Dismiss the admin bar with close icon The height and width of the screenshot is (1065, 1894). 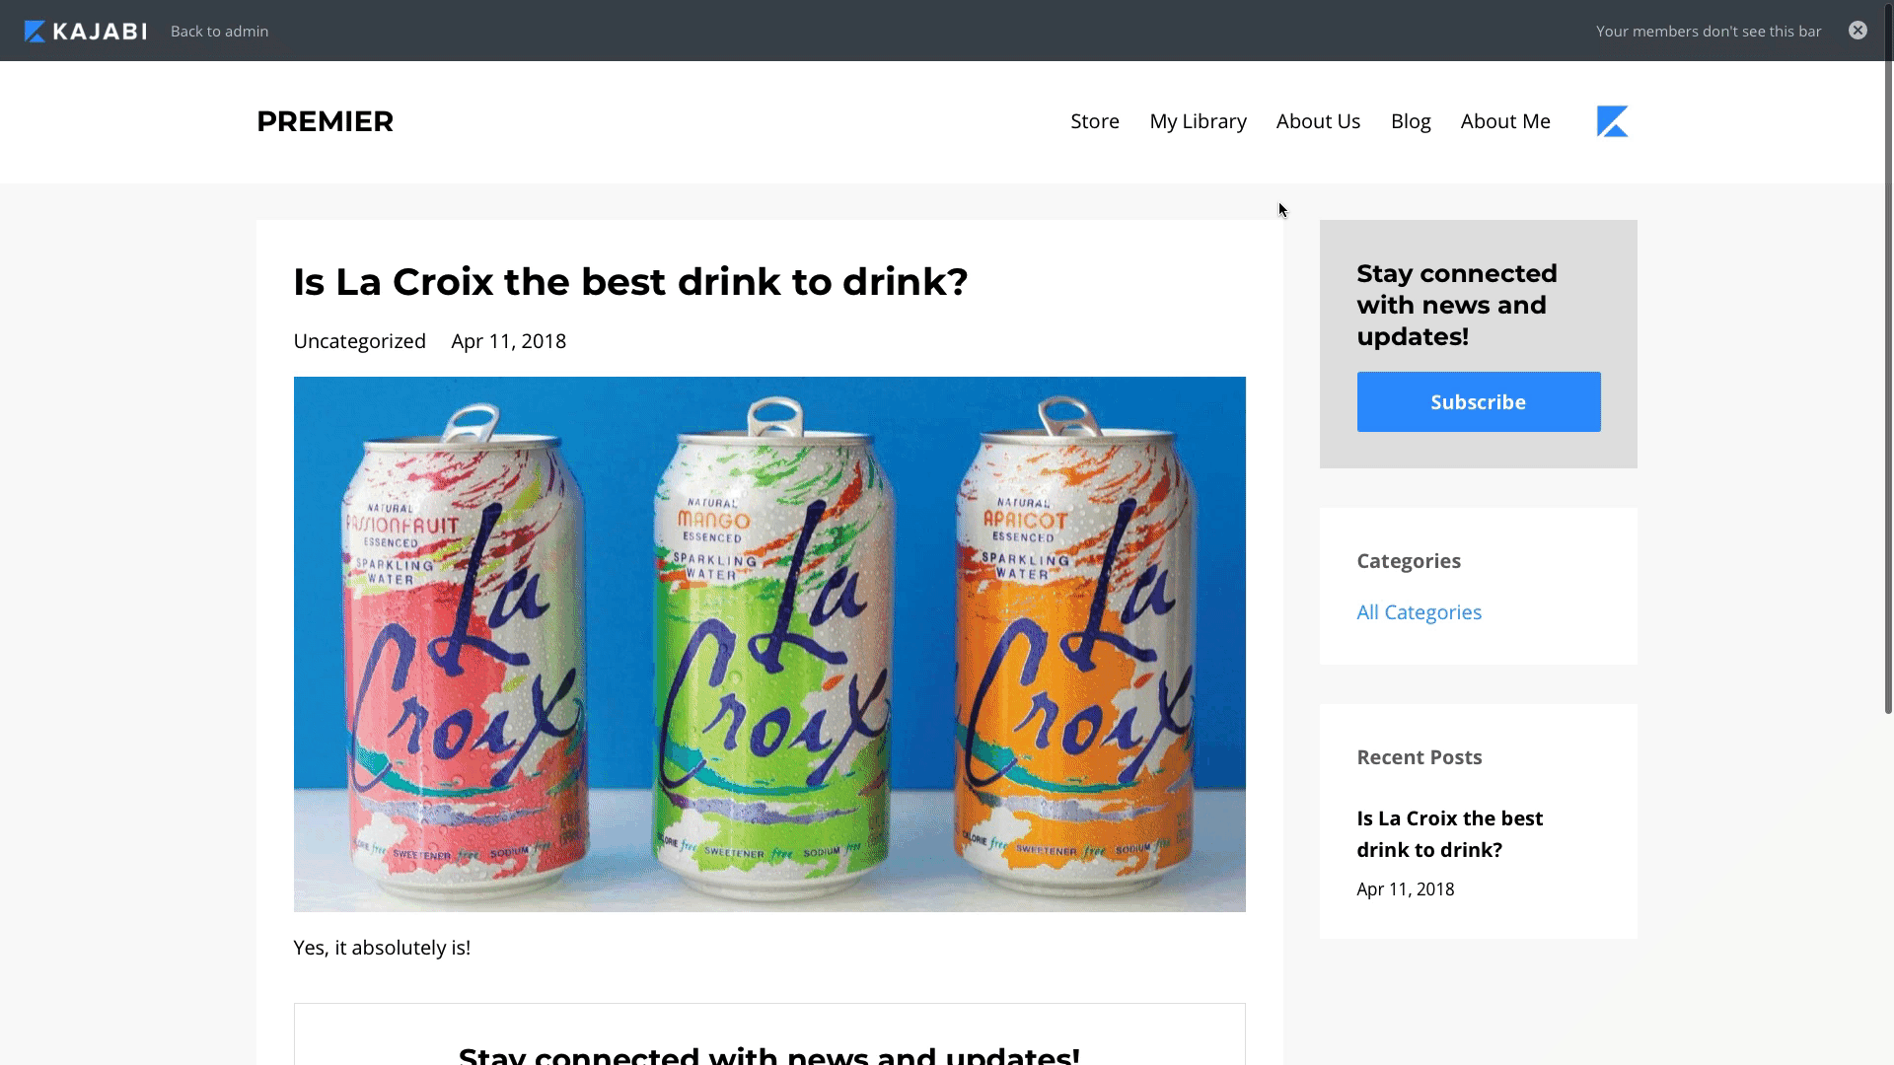pyautogui.click(x=1858, y=31)
